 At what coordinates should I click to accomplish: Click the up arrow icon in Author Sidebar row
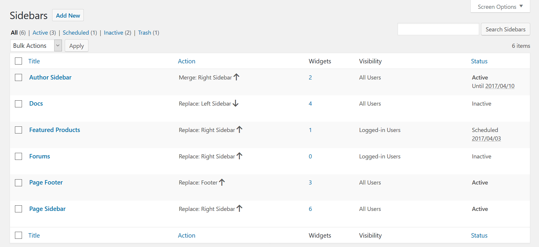point(236,77)
